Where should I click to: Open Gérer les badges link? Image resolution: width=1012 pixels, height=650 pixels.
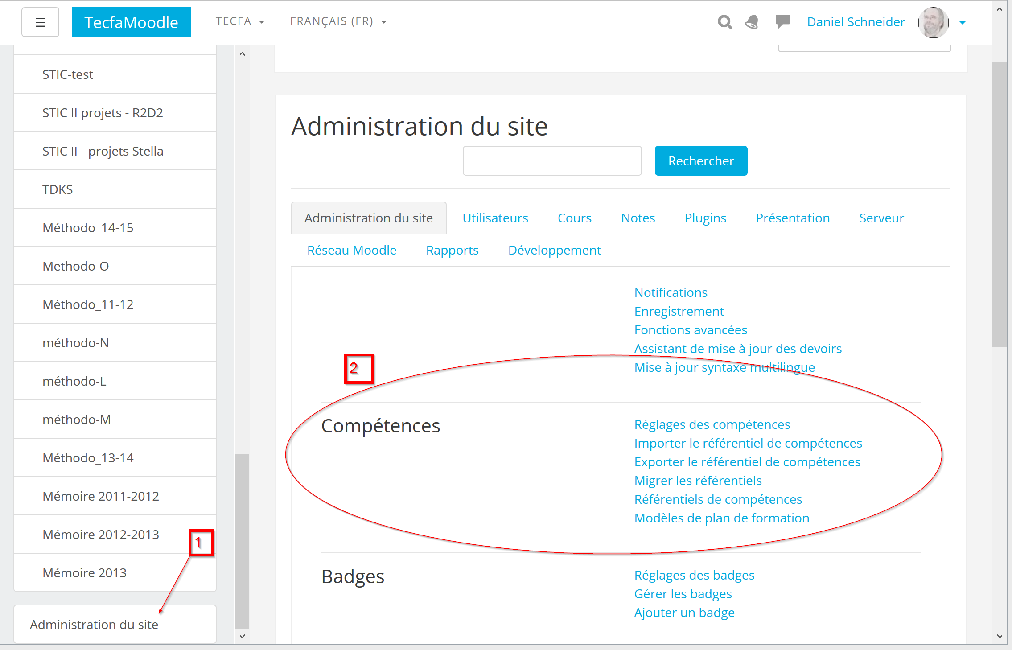tap(683, 594)
